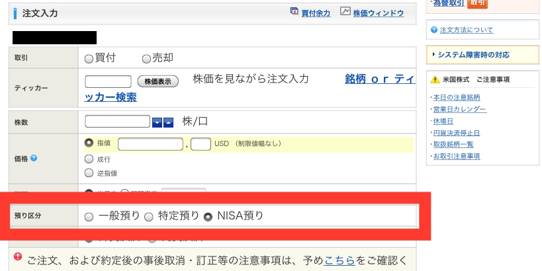Screen dimensions: 542x271
Task: Click the red alert icon beside ご注文 notice
Action: (18, 256)
